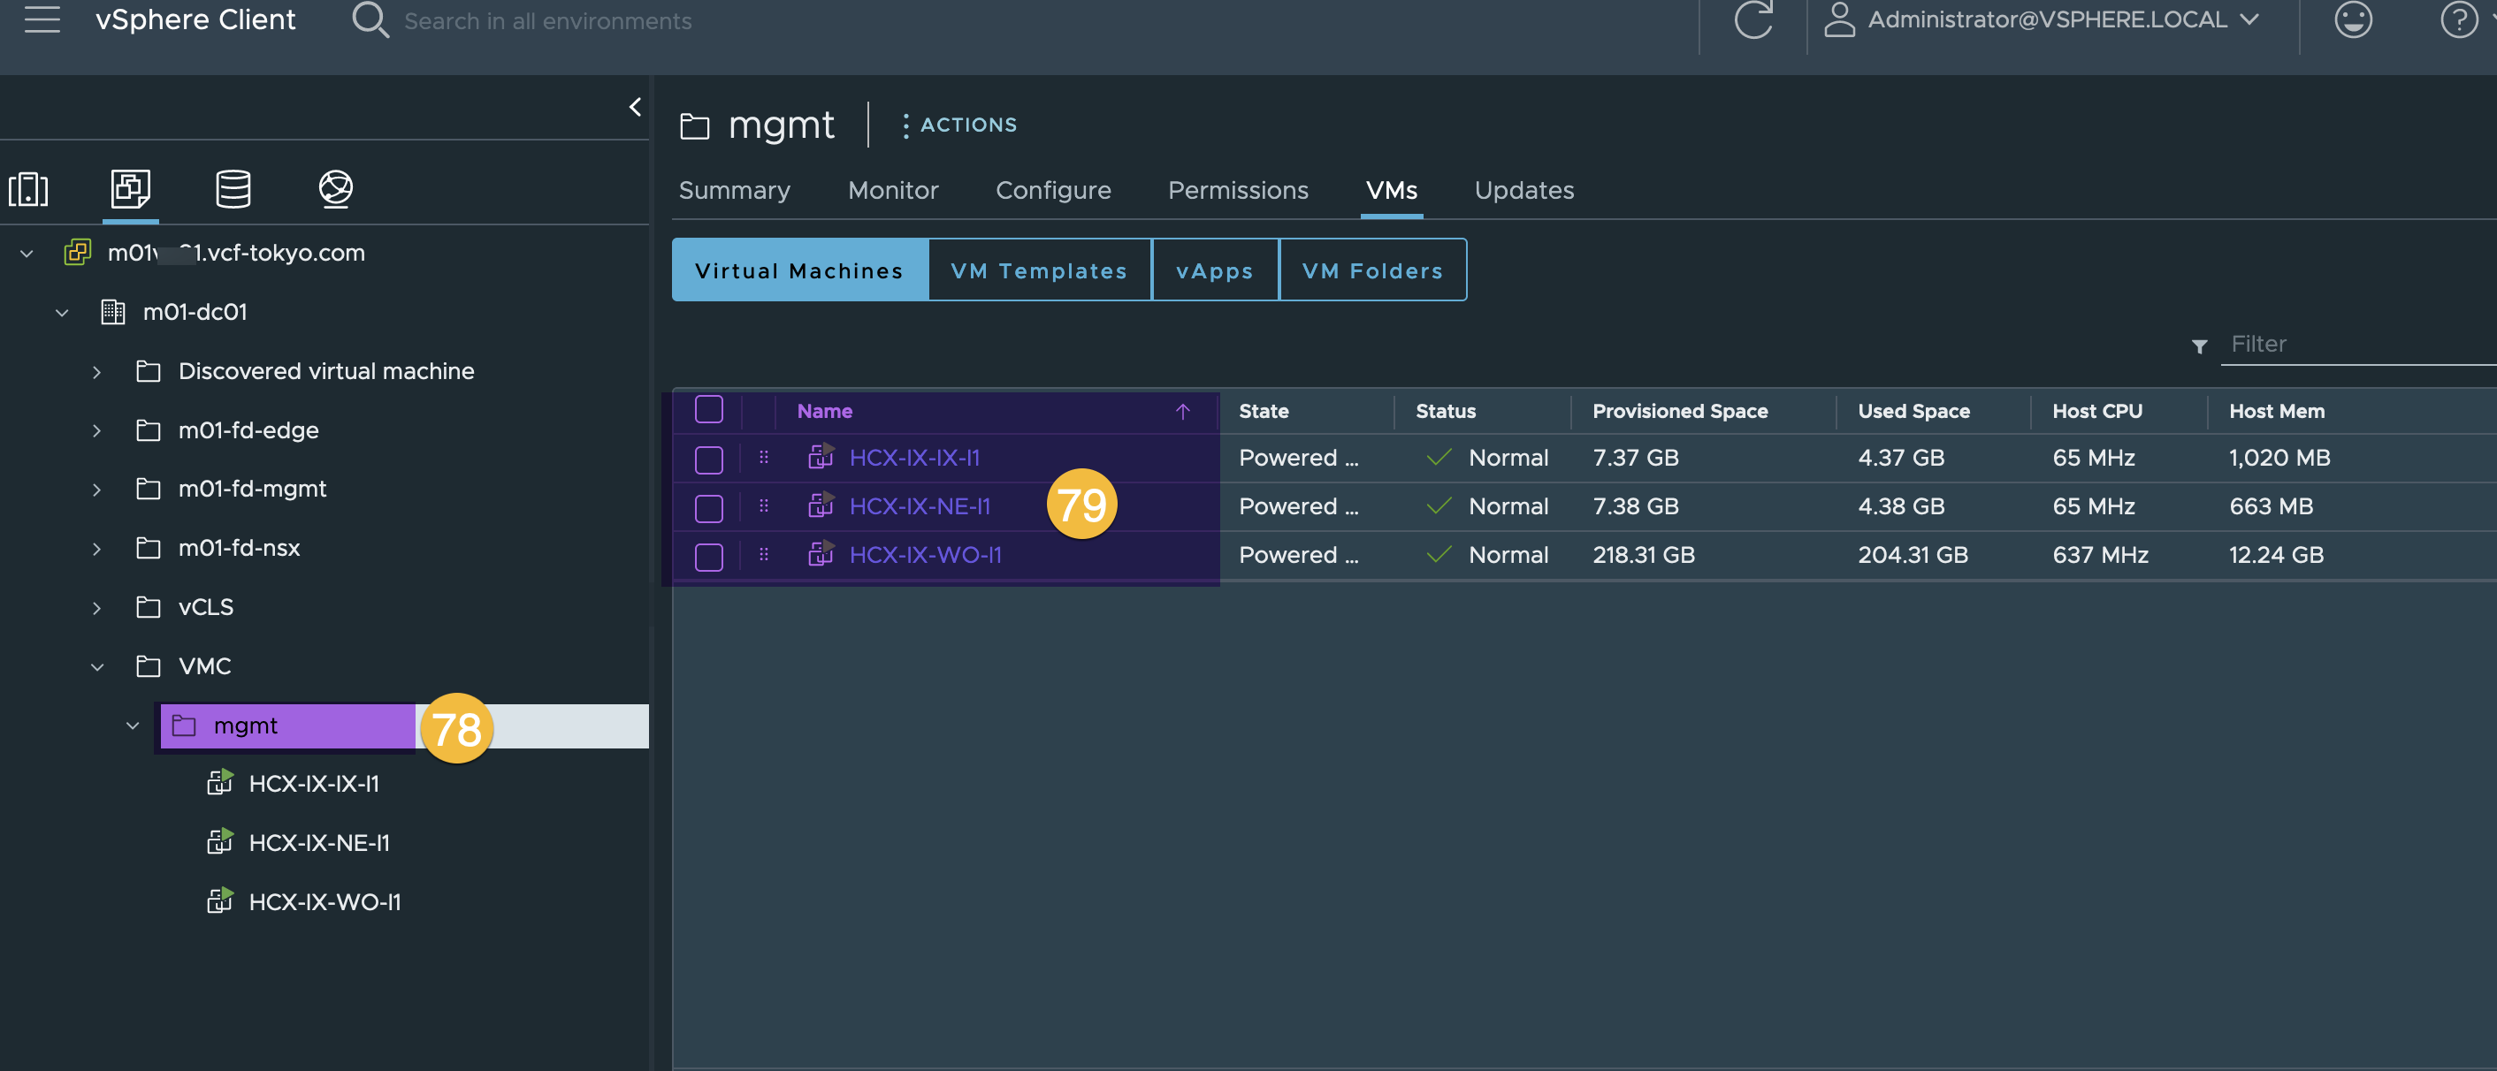Open the HCX-IX-WO-I1 VM link in table
2497x1071 pixels.
click(x=925, y=554)
